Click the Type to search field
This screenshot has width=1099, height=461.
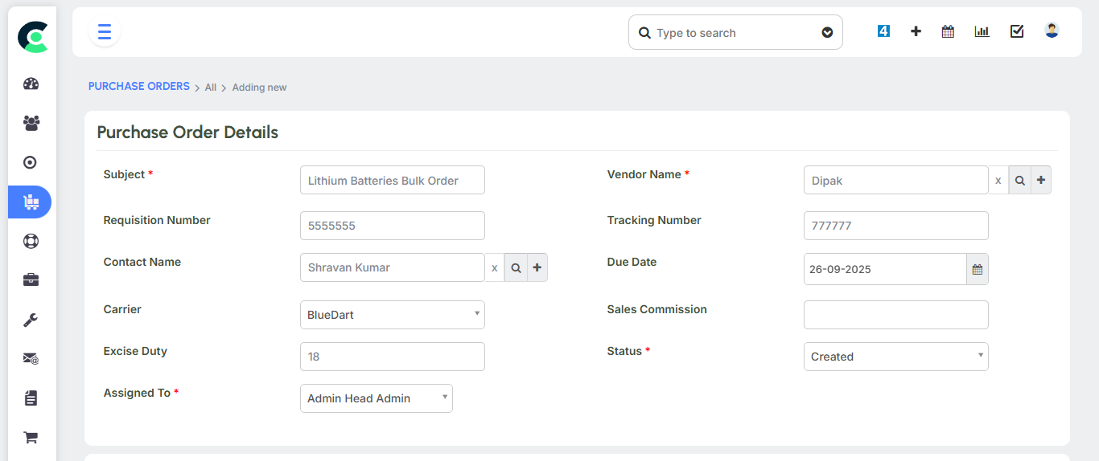click(x=736, y=33)
